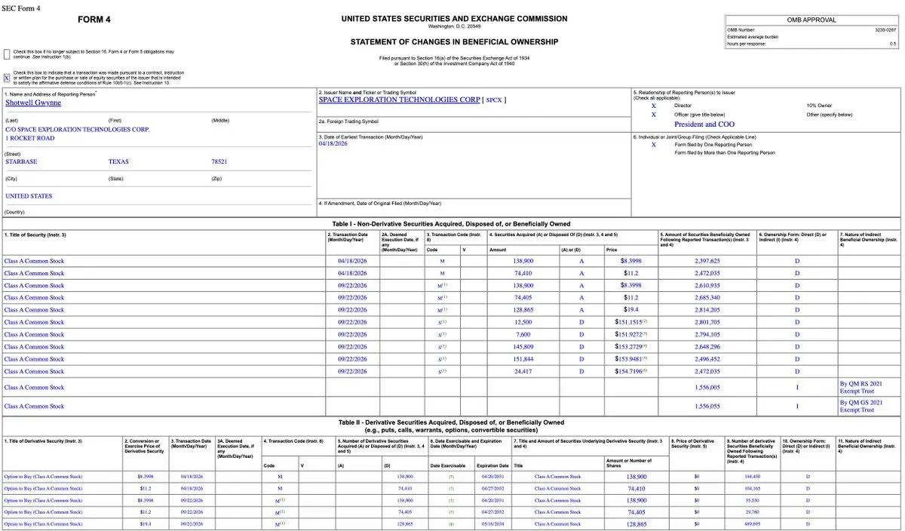
Task: Toggle the Rule 10b5-1 contract plan checkbox
Action: click(7, 78)
